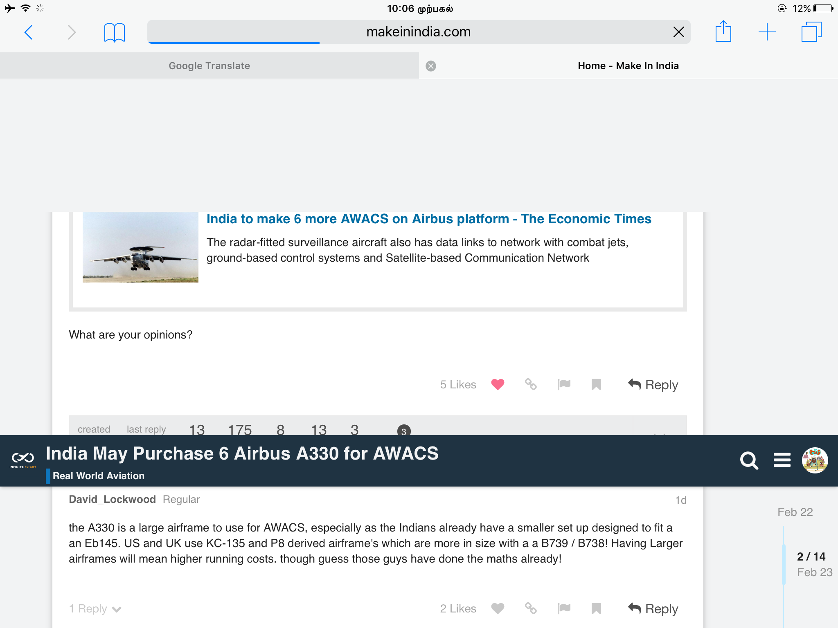Image resolution: width=838 pixels, height=628 pixels.
Task: Open the user avatar menu in the header
Action: 815,460
